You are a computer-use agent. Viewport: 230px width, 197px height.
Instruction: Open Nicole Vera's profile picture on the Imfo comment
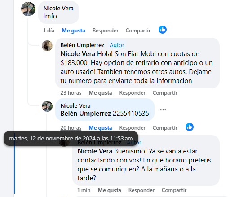coord(28,9)
